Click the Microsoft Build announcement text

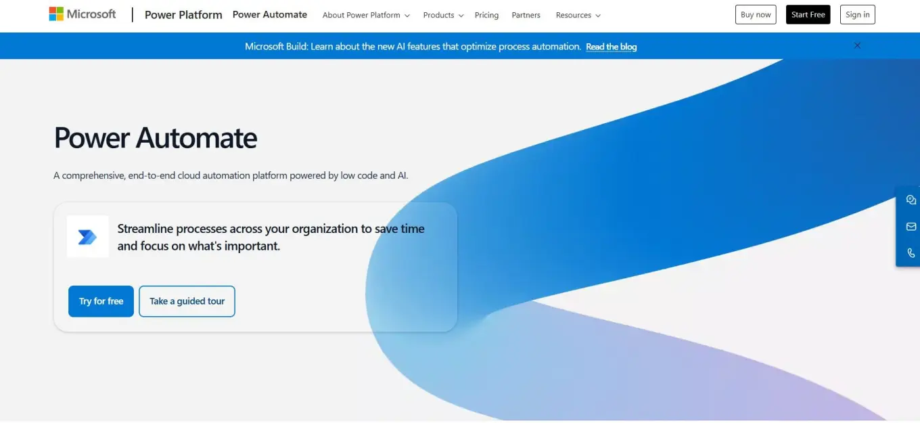413,47
